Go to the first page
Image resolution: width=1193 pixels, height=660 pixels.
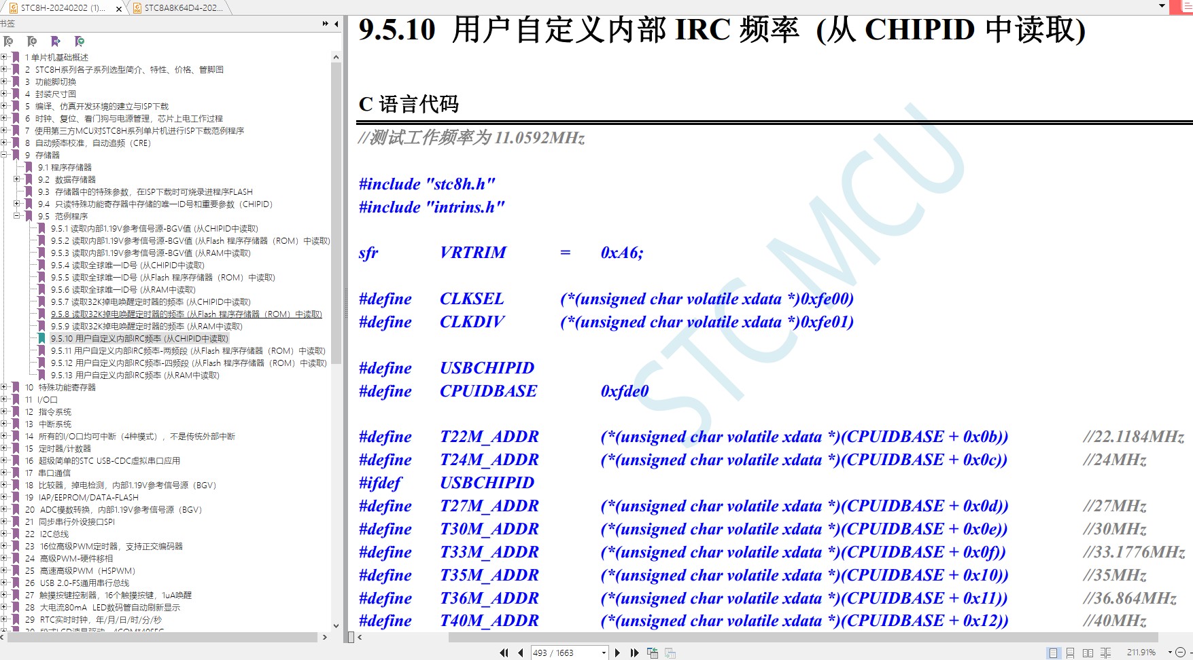[x=504, y=653]
